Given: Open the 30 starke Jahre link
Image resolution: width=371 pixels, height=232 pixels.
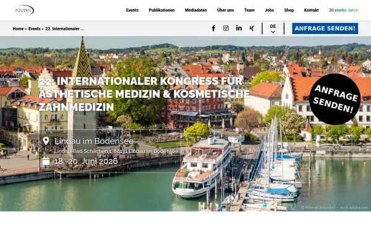Looking at the screenshot, I should (x=343, y=10).
